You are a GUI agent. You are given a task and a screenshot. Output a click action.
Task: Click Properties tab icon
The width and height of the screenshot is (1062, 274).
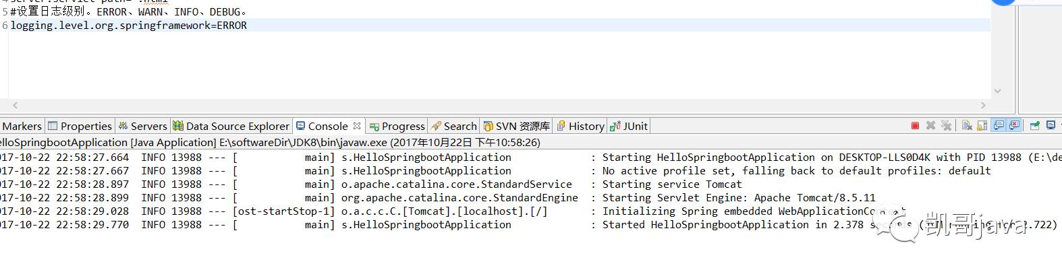pyautogui.click(x=53, y=126)
